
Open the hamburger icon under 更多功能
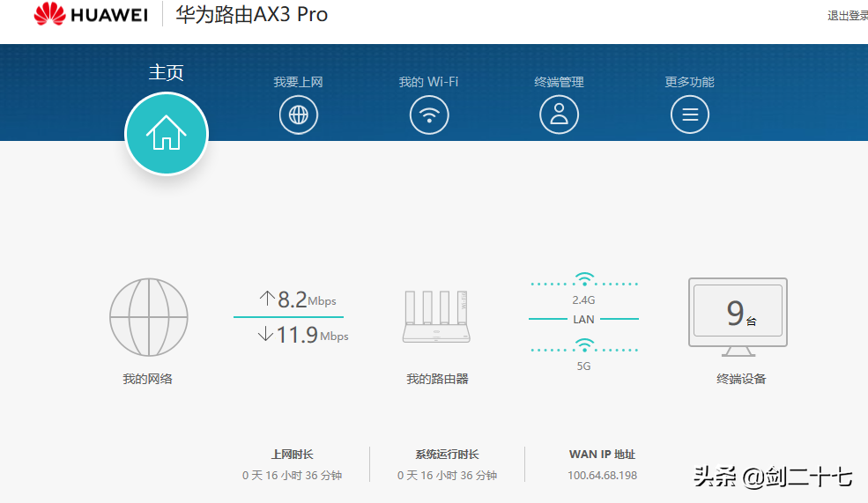click(x=690, y=115)
